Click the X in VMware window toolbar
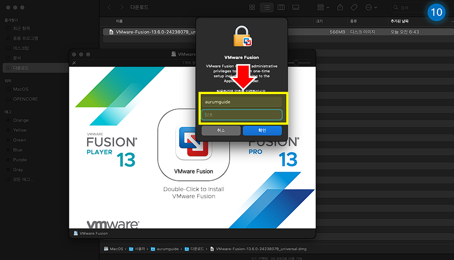 (74, 63)
